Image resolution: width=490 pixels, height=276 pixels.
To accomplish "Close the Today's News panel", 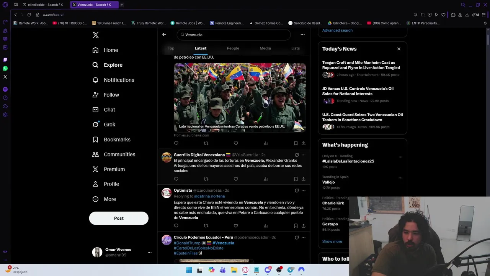I will pyautogui.click(x=399, y=49).
